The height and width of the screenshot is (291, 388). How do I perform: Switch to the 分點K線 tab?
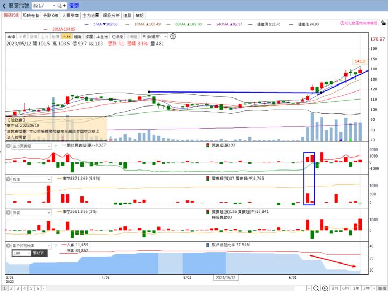click(51, 16)
